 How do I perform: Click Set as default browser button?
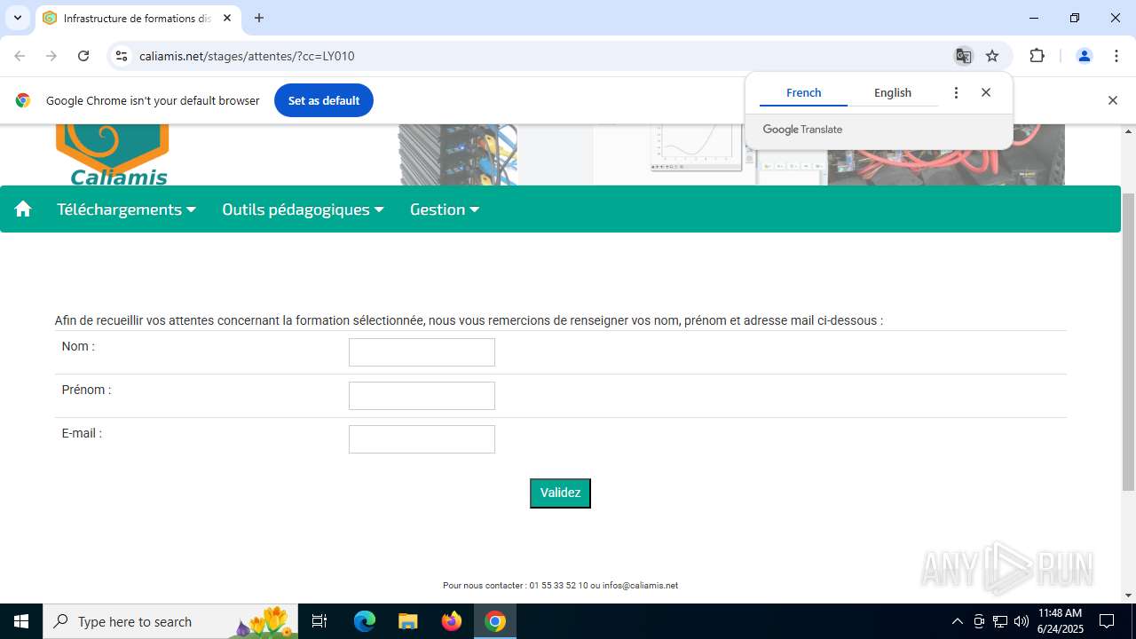click(324, 100)
